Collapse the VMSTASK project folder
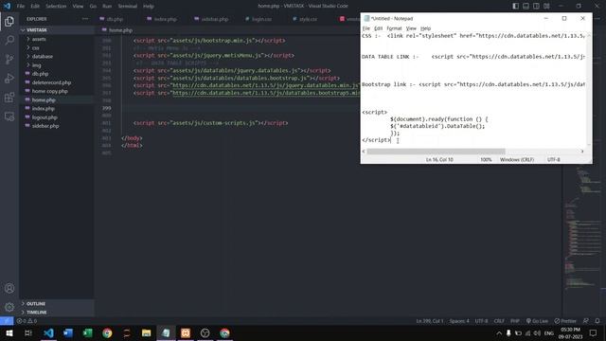The width and height of the screenshot is (606, 341). click(x=57, y=29)
